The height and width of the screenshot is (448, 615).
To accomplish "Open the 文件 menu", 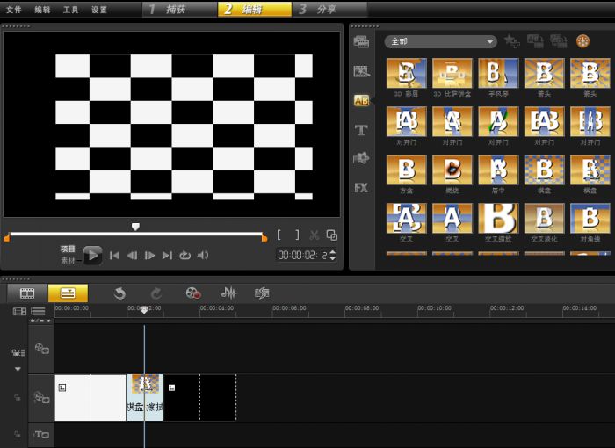I will pyautogui.click(x=14, y=10).
